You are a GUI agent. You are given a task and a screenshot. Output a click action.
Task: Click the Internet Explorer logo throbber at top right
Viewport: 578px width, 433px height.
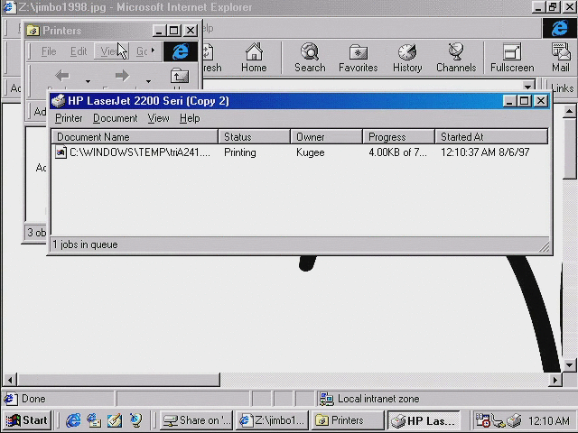tap(560, 28)
